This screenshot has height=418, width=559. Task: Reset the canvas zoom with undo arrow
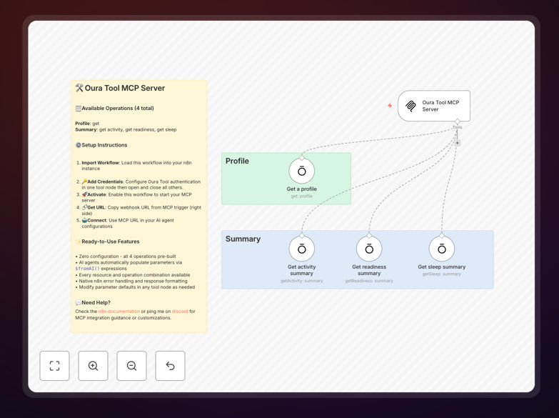pyautogui.click(x=170, y=366)
